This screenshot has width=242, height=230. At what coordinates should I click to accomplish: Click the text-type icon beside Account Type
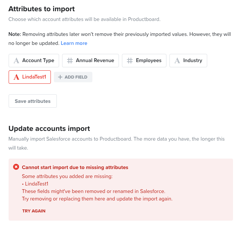(x=16, y=61)
